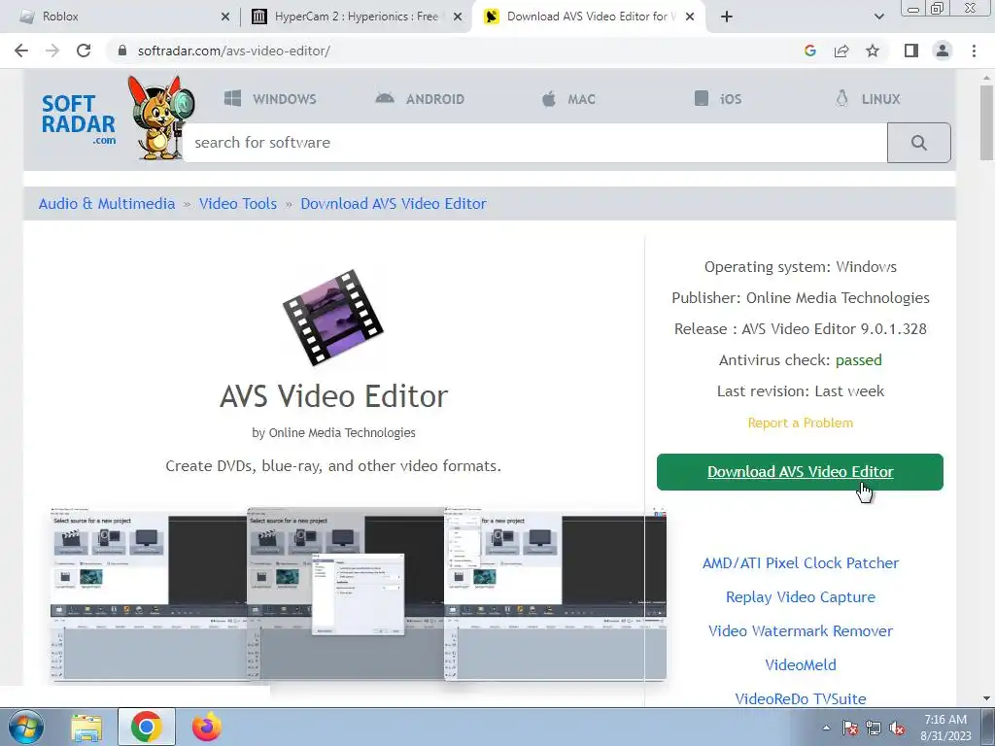Reload the current page
The width and height of the screenshot is (995, 746).
(x=84, y=51)
